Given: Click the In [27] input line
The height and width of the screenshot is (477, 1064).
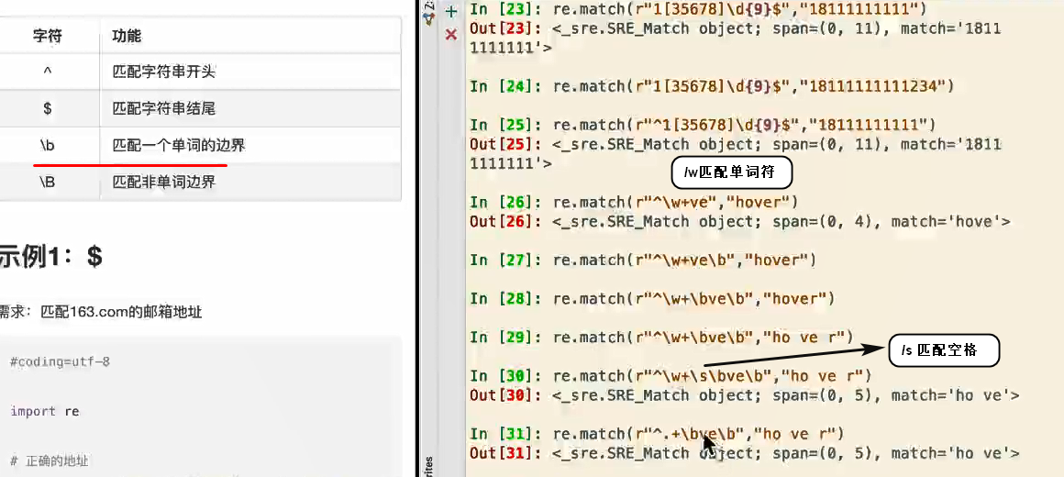Looking at the screenshot, I should pyautogui.click(x=643, y=260).
